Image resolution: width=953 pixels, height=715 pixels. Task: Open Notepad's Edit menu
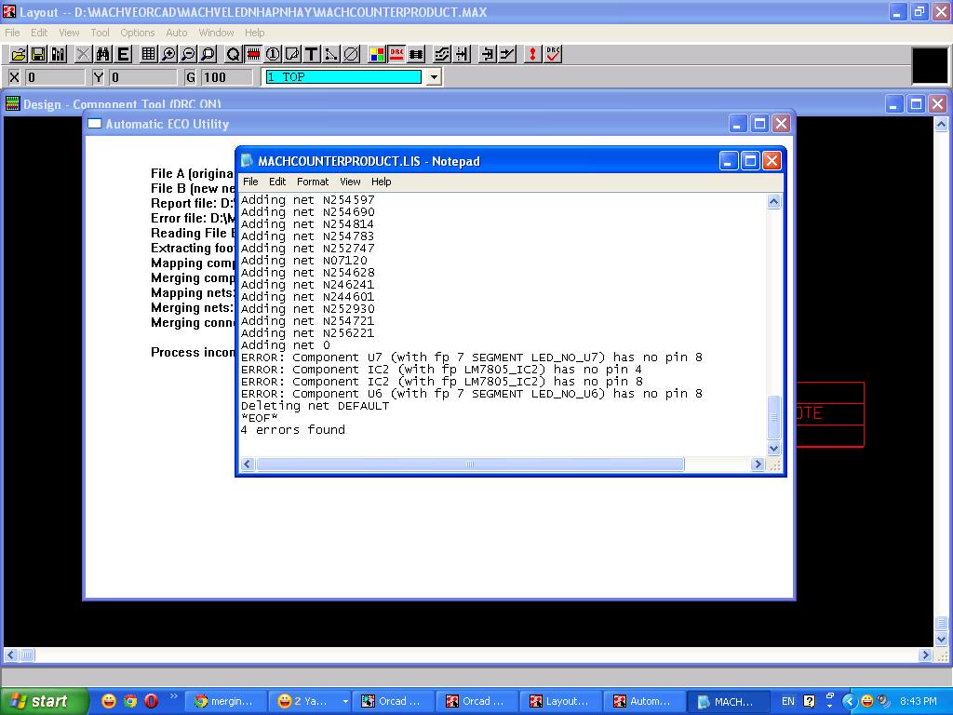coord(277,182)
